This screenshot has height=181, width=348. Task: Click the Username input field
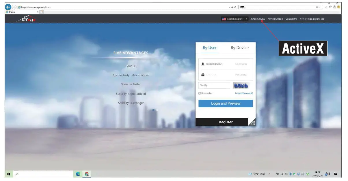coord(226,64)
